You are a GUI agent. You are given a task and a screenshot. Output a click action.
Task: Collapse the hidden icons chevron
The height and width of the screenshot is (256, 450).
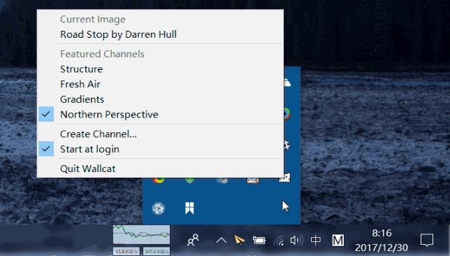coord(222,240)
